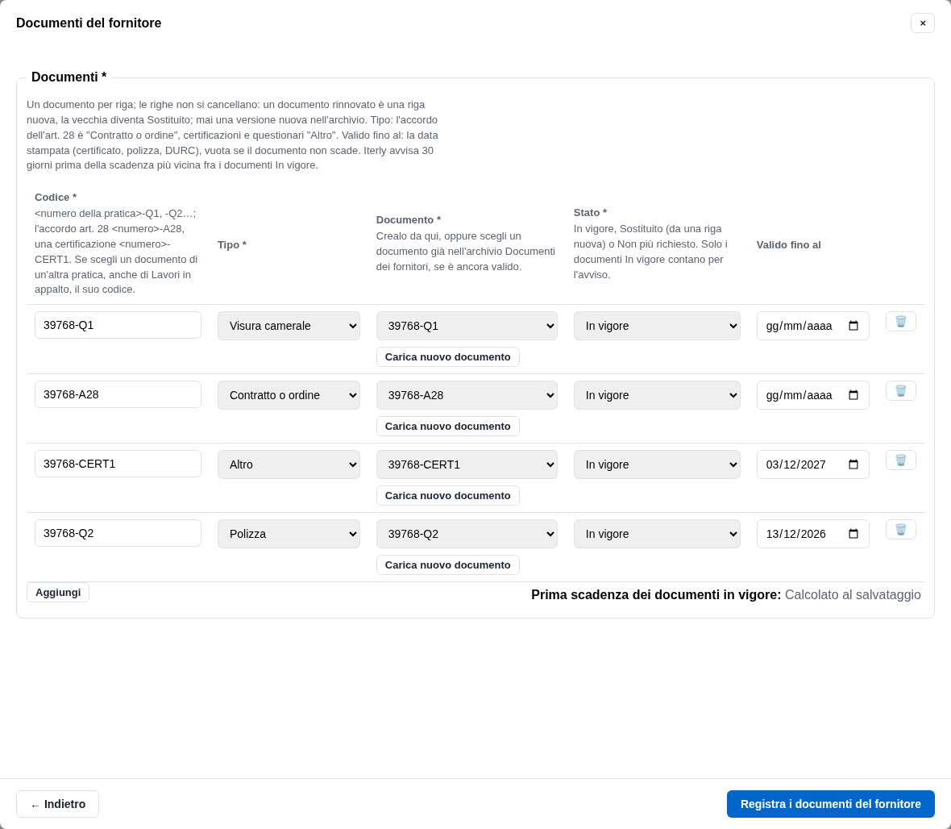The image size is (951, 829).
Task: Delete the 39768-Q2 document row
Action: click(x=901, y=529)
